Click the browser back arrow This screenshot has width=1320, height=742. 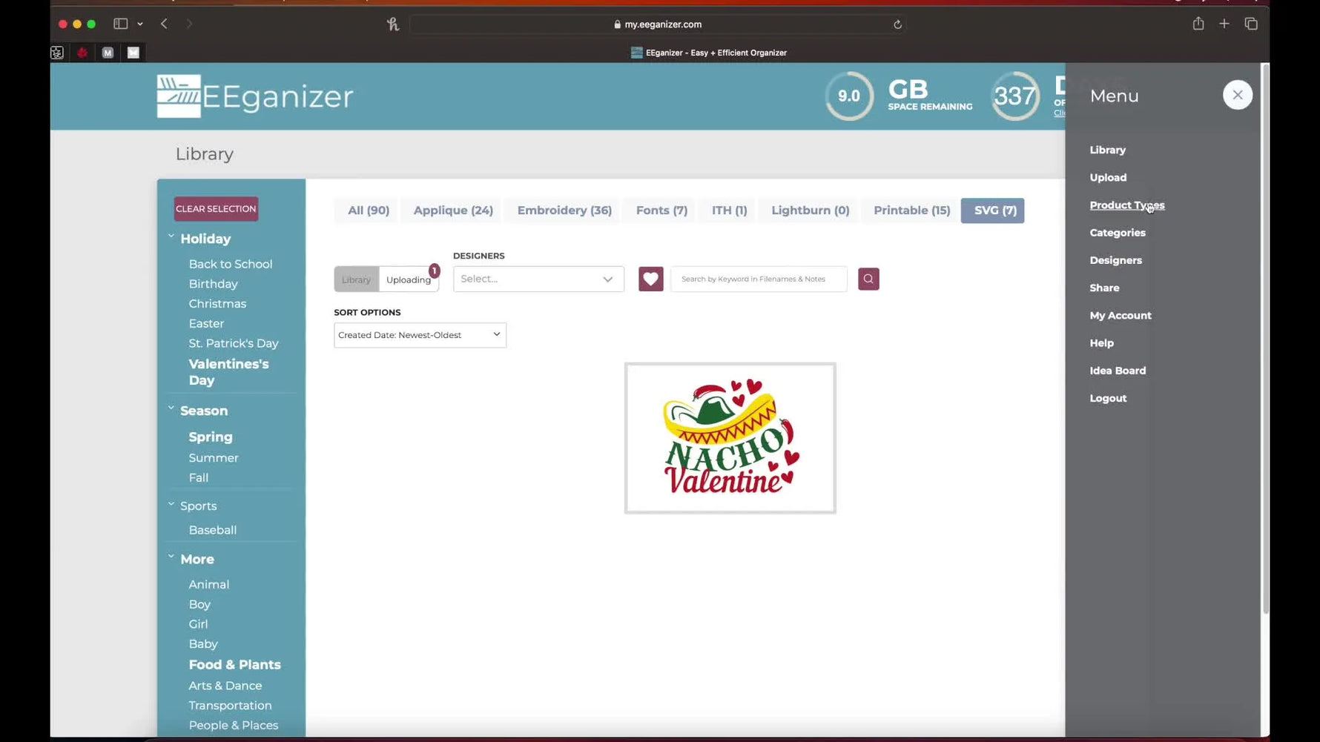164,23
